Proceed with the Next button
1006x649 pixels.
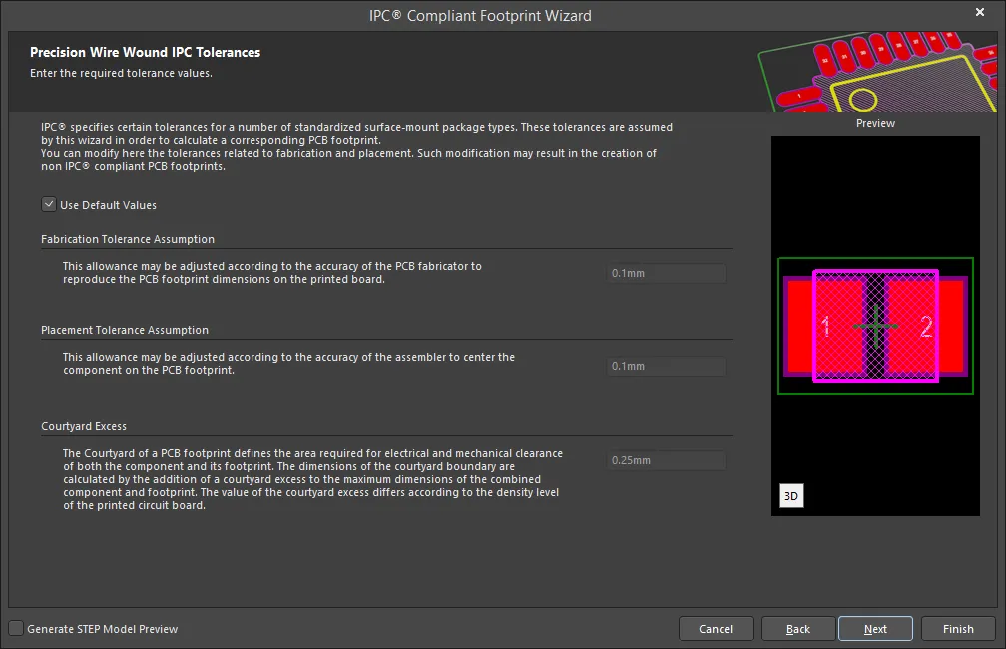(x=875, y=629)
